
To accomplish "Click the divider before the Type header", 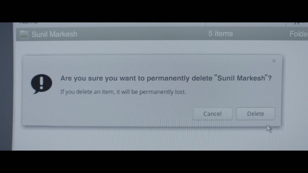I will (286, 25).
